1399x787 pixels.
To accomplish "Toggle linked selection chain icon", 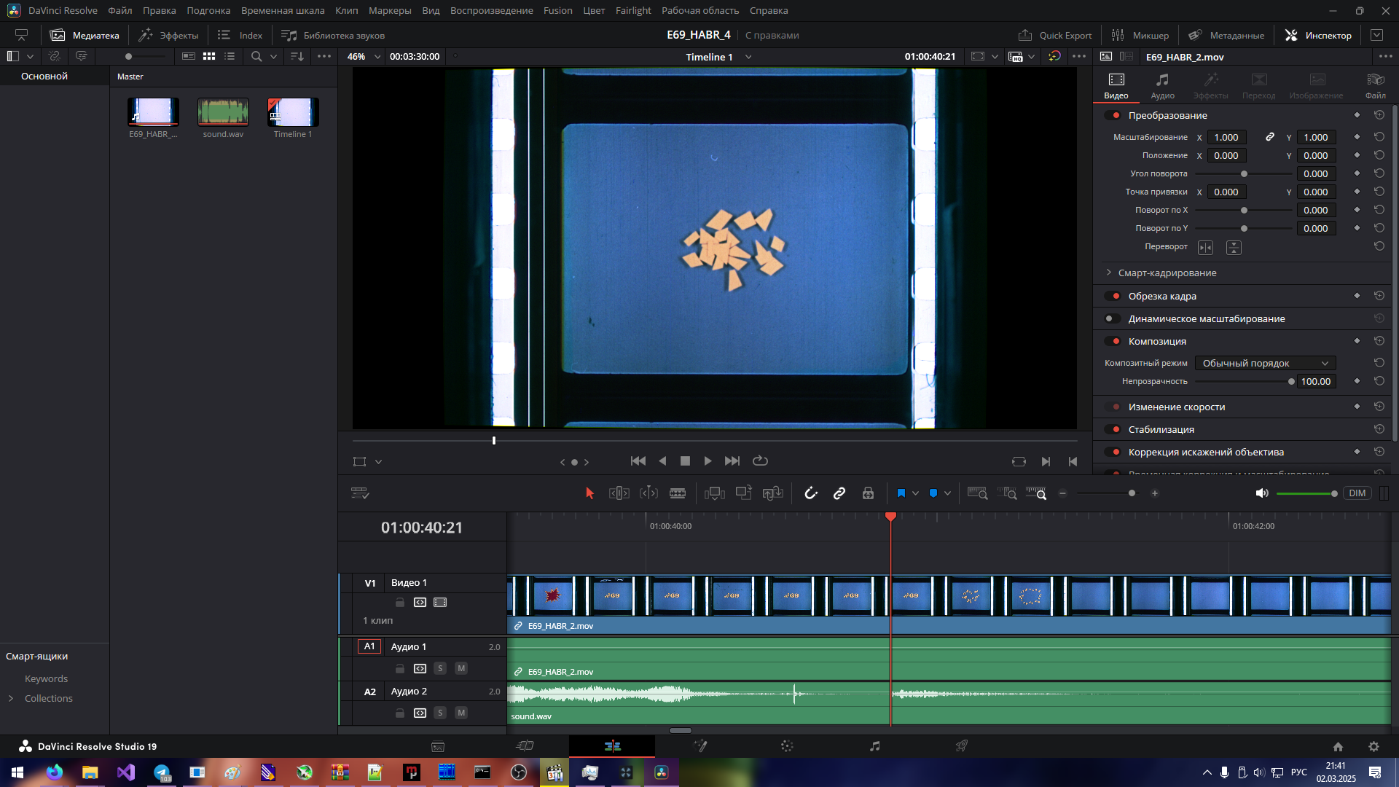I will (839, 493).
